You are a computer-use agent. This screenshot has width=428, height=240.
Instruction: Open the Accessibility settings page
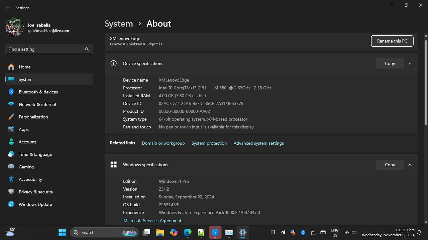click(30, 179)
